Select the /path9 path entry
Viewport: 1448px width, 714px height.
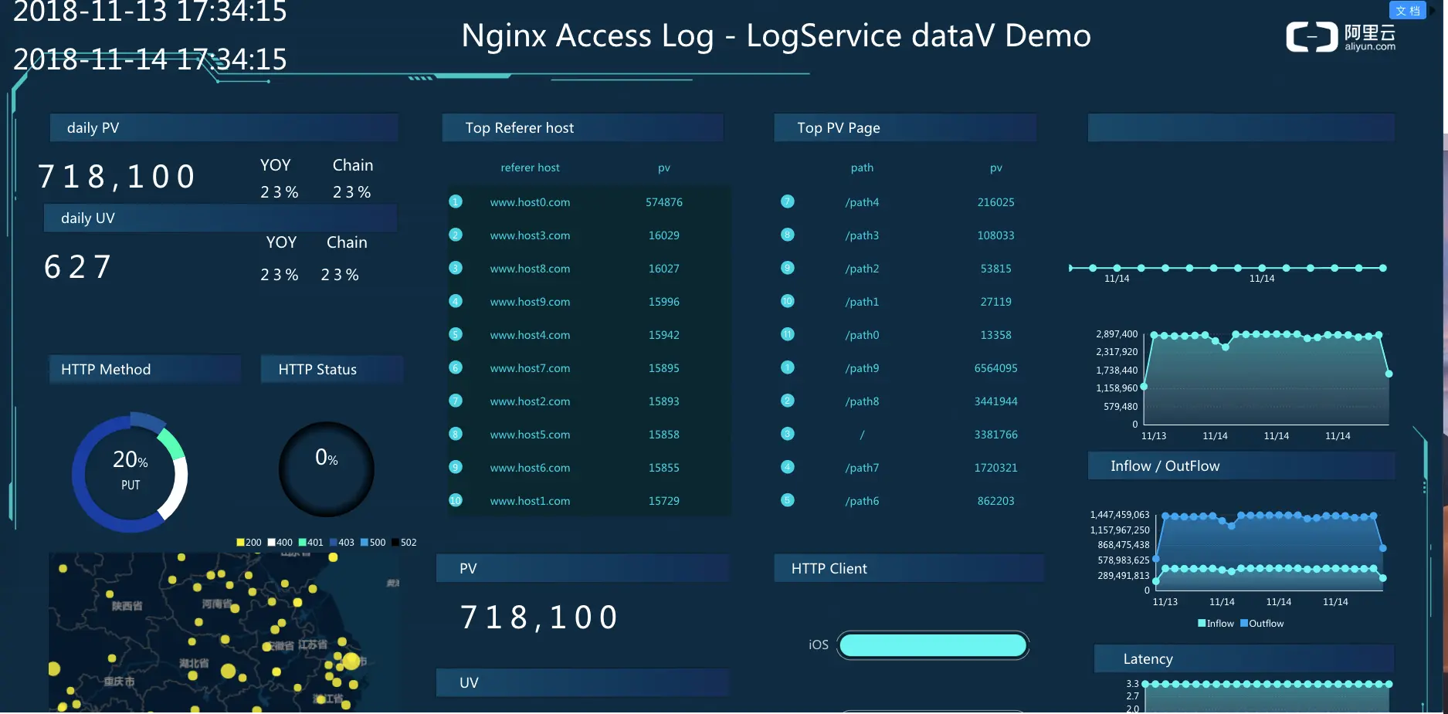(862, 368)
